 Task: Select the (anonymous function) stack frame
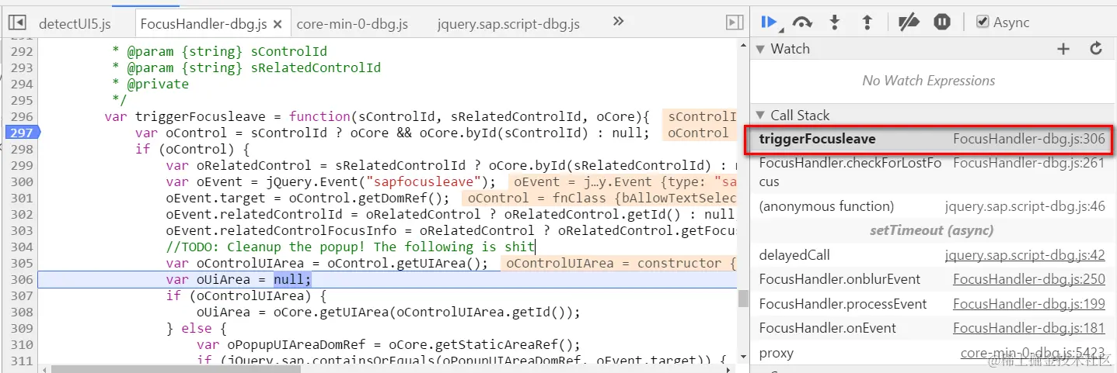(x=933, y=206)
